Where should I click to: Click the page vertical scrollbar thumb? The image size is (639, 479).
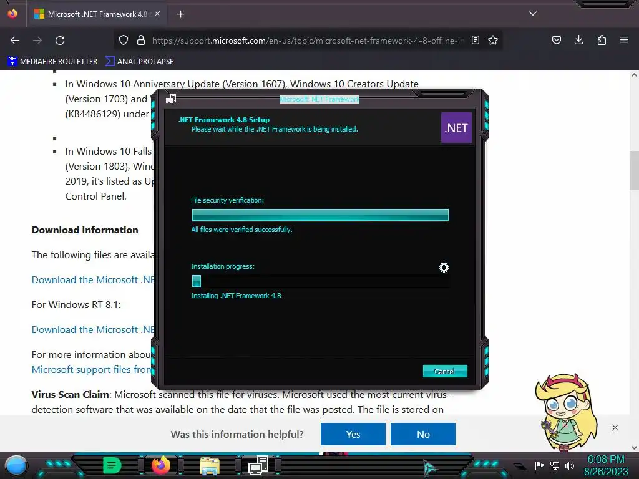tap(634, 170)
